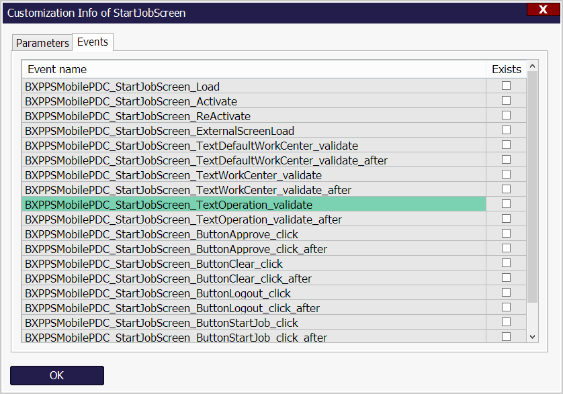This screenshot has width=563, height=394.
Task: Tick Exists checkbox for ButtonClear_click_after
Action: [x=506, y=278]
